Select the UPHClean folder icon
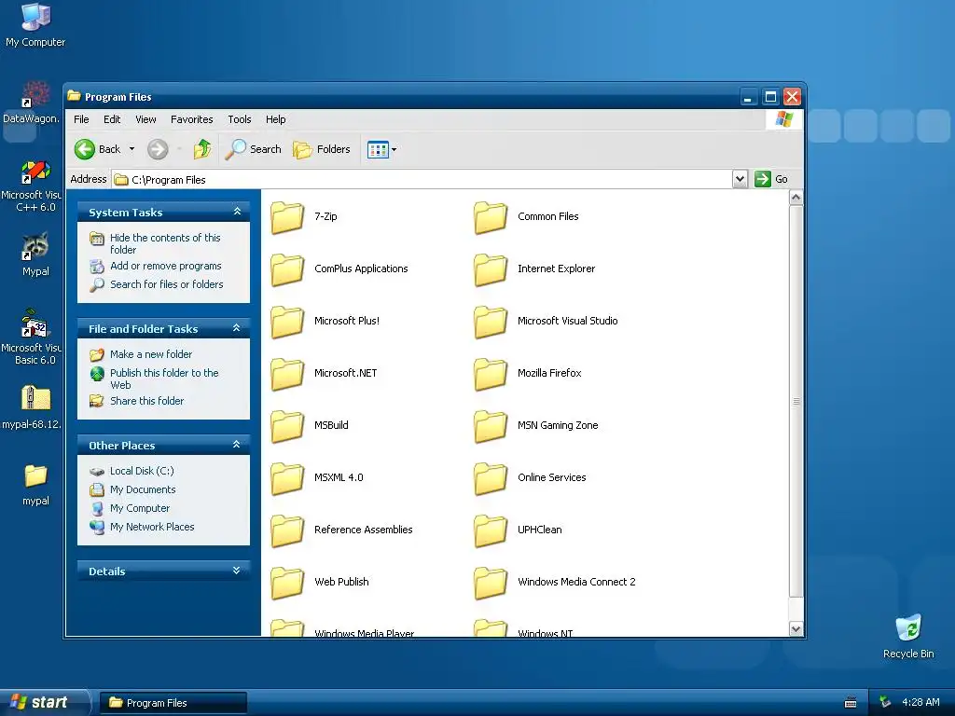Screen dimensions: 955x716 491,530
